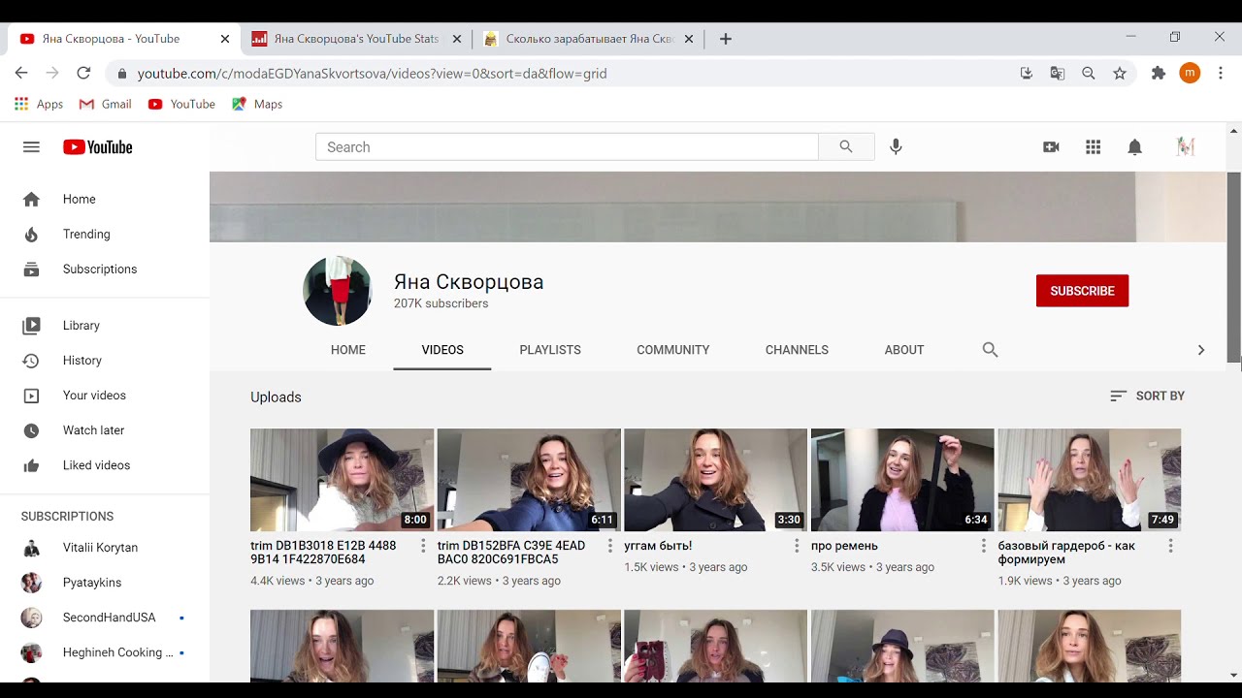Open YouTube apps grid icon

pyautogui.click(x=1094, y=147)
